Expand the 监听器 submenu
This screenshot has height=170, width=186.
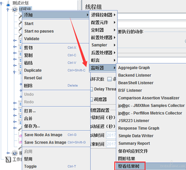click(x=103, y=68)
